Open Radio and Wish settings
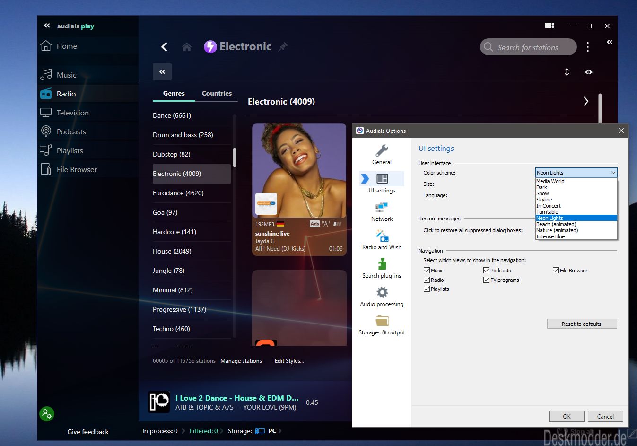This screenshot has width=637, height=446. pyautogui.click(x=382, y=240)
